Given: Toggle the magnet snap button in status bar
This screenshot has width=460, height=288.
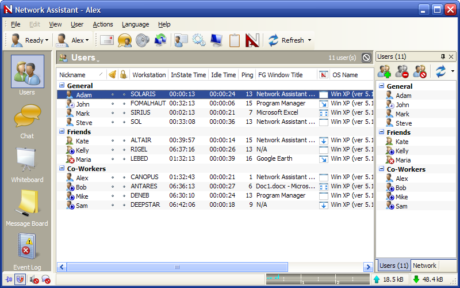Looking at the screenshot, I should 21,280.
